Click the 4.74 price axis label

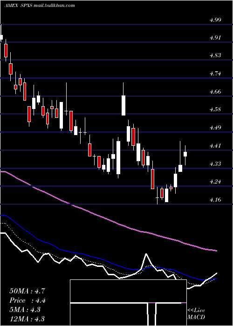pos(215,74)
